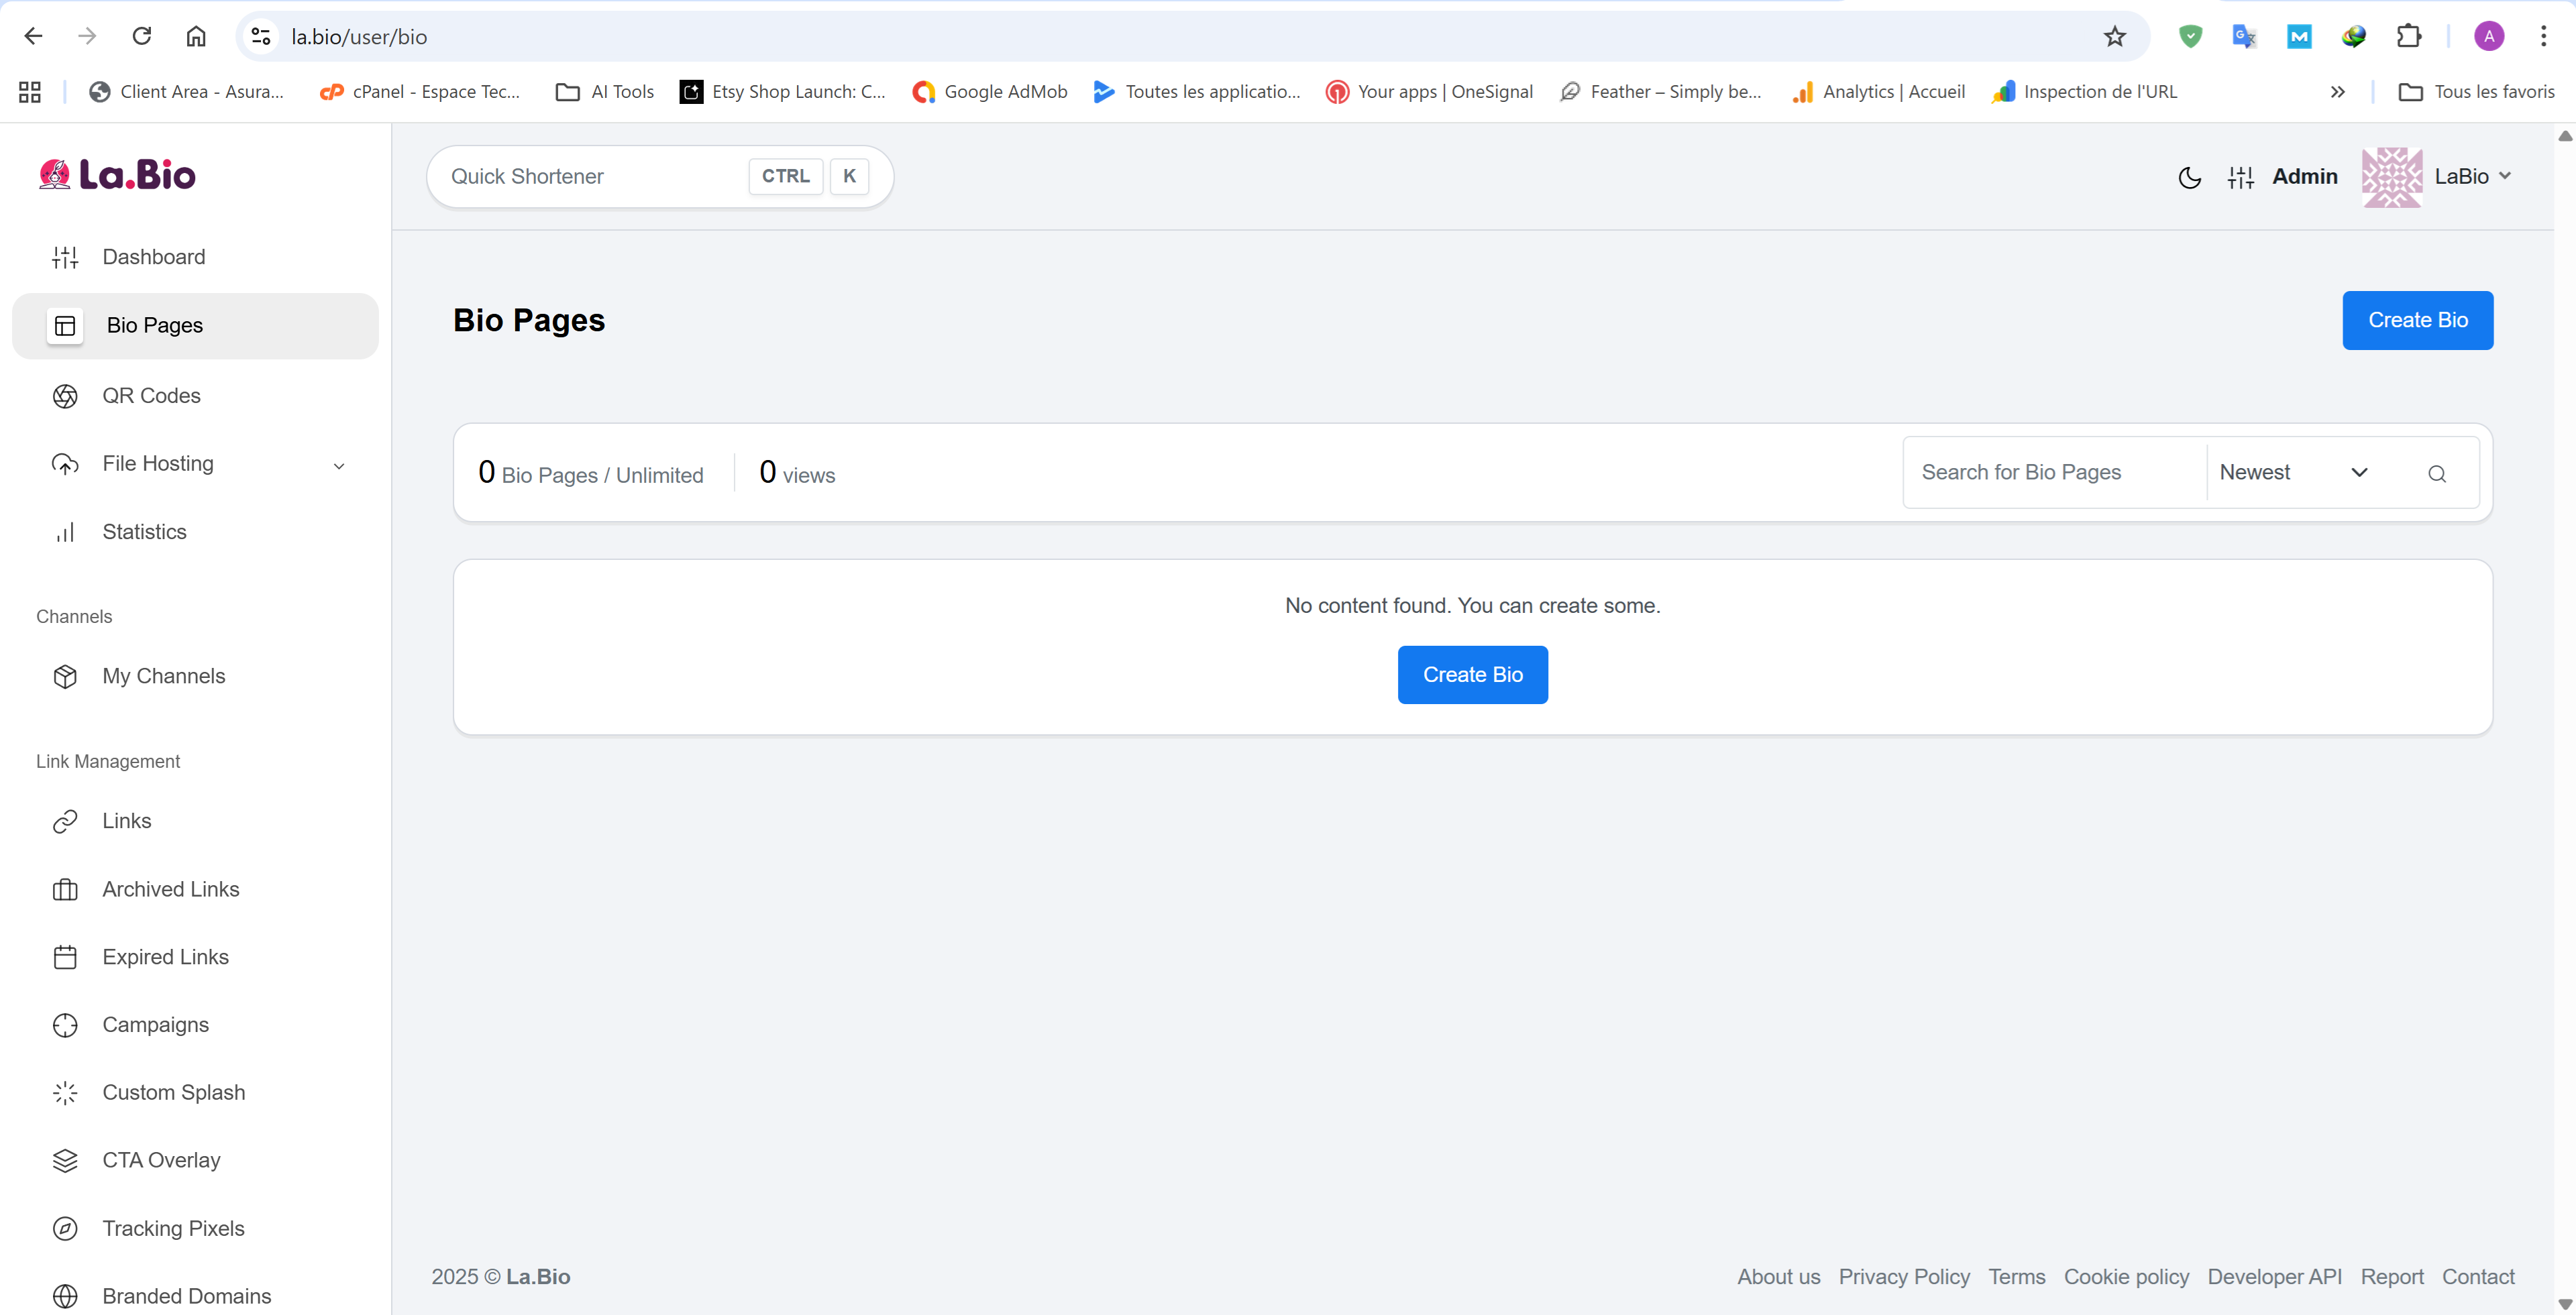This screenshot has width=2576, height=1315.
Task: Open the Admin sliders icon in header
Action: (2240, 178)
